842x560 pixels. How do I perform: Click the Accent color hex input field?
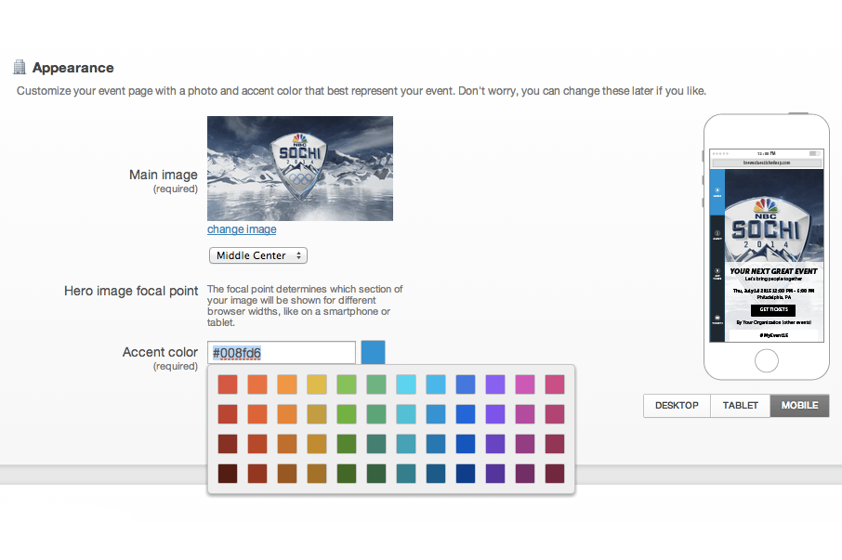tap(281, 352)
